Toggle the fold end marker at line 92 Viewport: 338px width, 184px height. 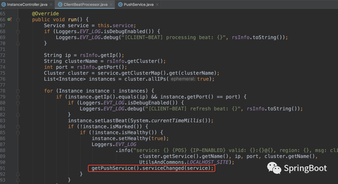[18, 174]
